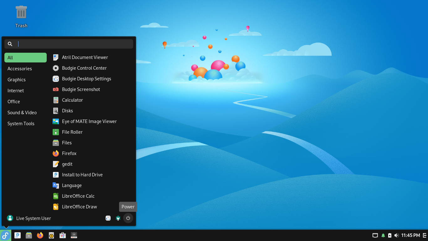
Task: Open the wired network indicator
Action: pos(375,235)
